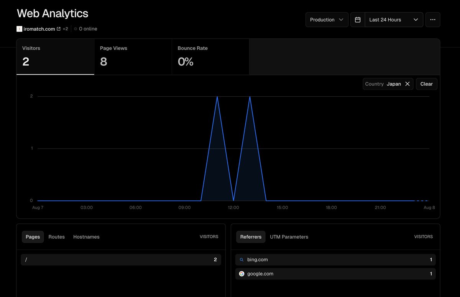Remove the Japan country filter X
Image resolution: width=460 pixels, height=297 pixels.
[x=407, y=84]
